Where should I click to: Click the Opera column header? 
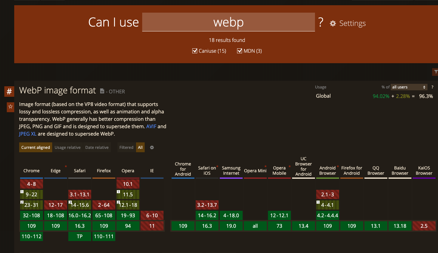[128, 171]
